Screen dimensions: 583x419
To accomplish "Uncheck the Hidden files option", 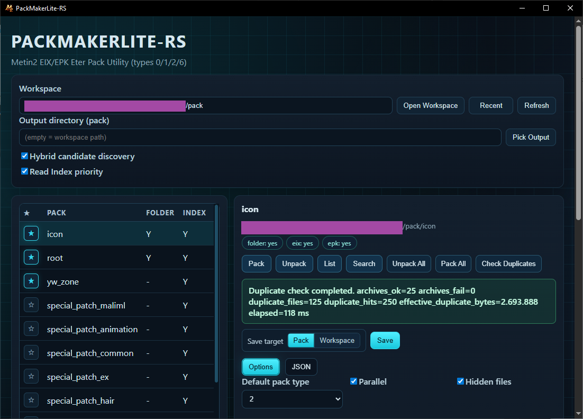I will (460, 381).
